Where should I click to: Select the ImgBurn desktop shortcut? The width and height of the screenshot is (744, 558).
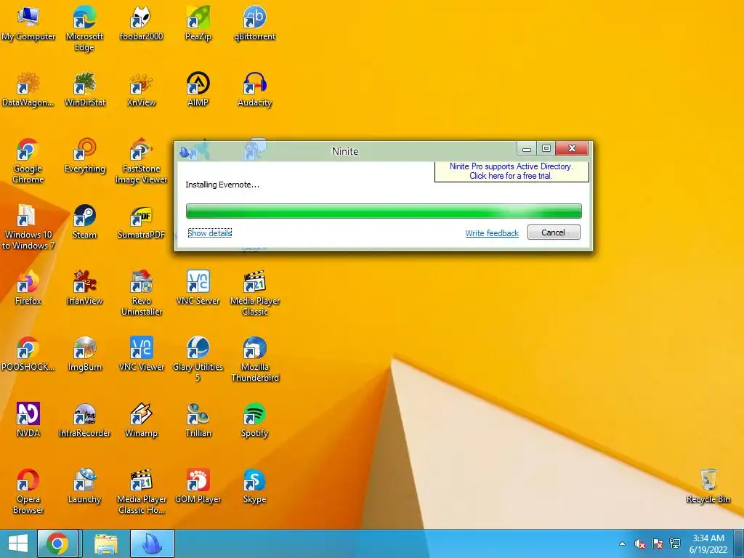pyautogui.click(x=84, y=354)
